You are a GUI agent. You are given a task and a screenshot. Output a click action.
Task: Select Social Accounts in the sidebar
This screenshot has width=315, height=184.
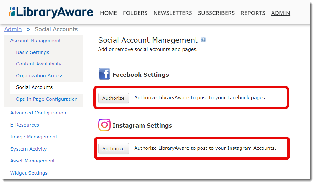pos(34,87)
